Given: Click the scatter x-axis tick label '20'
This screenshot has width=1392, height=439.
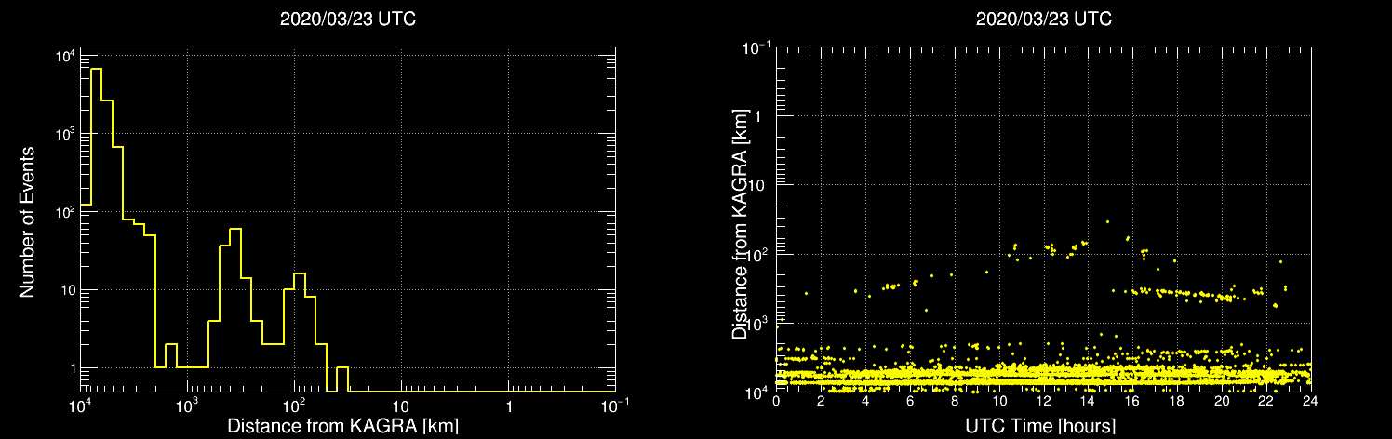Looking at the screenshot, I should [1221, 402].
